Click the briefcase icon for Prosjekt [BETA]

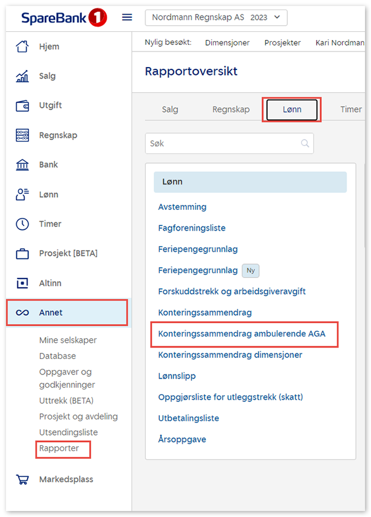(x=22, y=253)
